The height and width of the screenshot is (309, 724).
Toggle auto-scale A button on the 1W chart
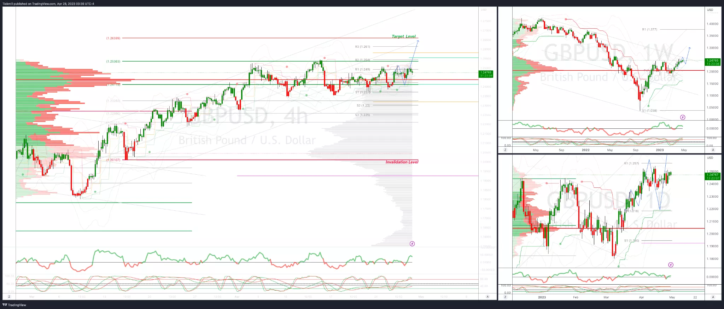(x=713, y=150)
